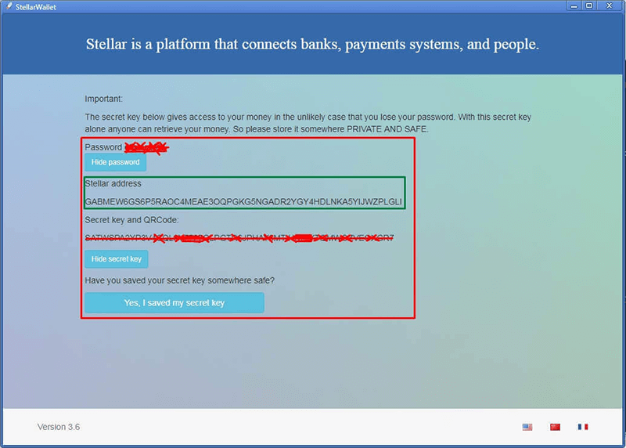Click the StellarWallet title text
The width and height of the screenshot is (626, 448).
(36, 7)
